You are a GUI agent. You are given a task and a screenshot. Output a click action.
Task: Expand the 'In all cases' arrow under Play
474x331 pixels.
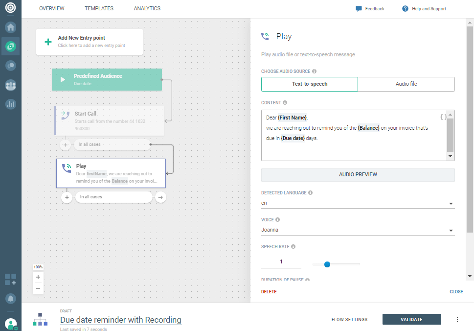160,197
